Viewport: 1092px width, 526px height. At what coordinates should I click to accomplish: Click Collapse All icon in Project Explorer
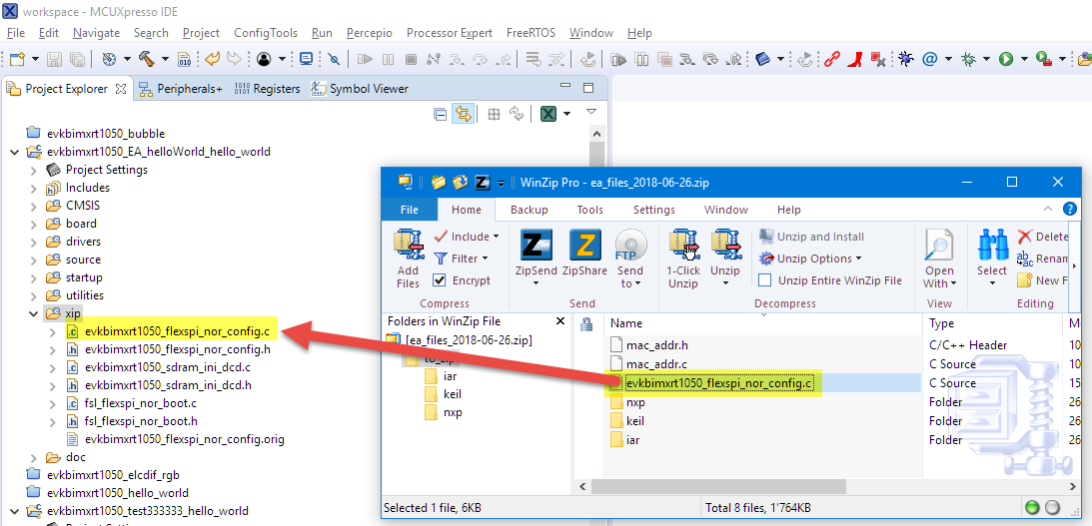click(441, 114)
